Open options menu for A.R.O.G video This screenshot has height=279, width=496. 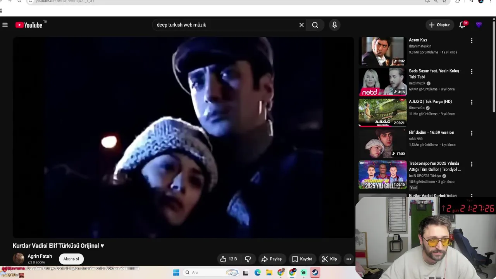tap(472, 102)
